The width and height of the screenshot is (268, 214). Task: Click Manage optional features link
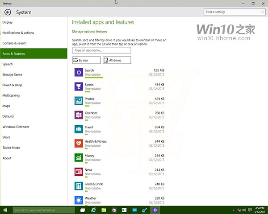[x=90, y=32]
